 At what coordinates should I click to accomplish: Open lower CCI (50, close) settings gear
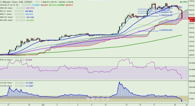point(19,86)
